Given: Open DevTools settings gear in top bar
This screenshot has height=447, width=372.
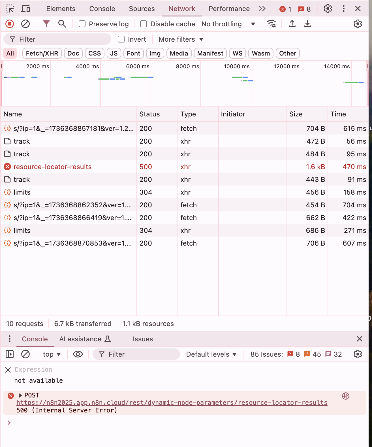Looking at the screenshot, I should [328, 9].
